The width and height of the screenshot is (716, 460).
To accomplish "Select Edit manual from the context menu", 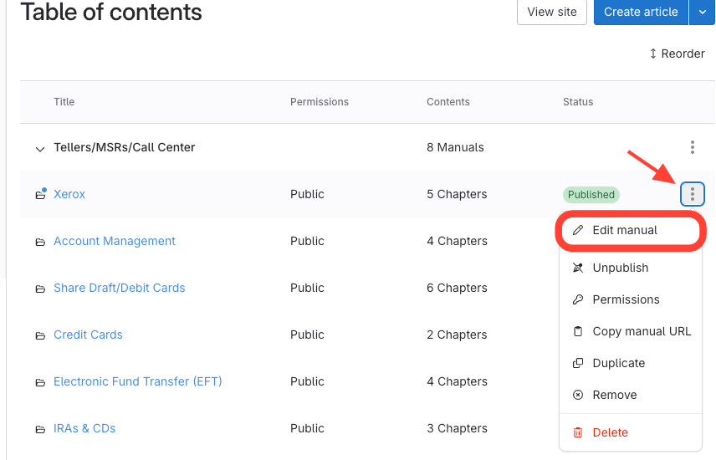I will (624, 230).
